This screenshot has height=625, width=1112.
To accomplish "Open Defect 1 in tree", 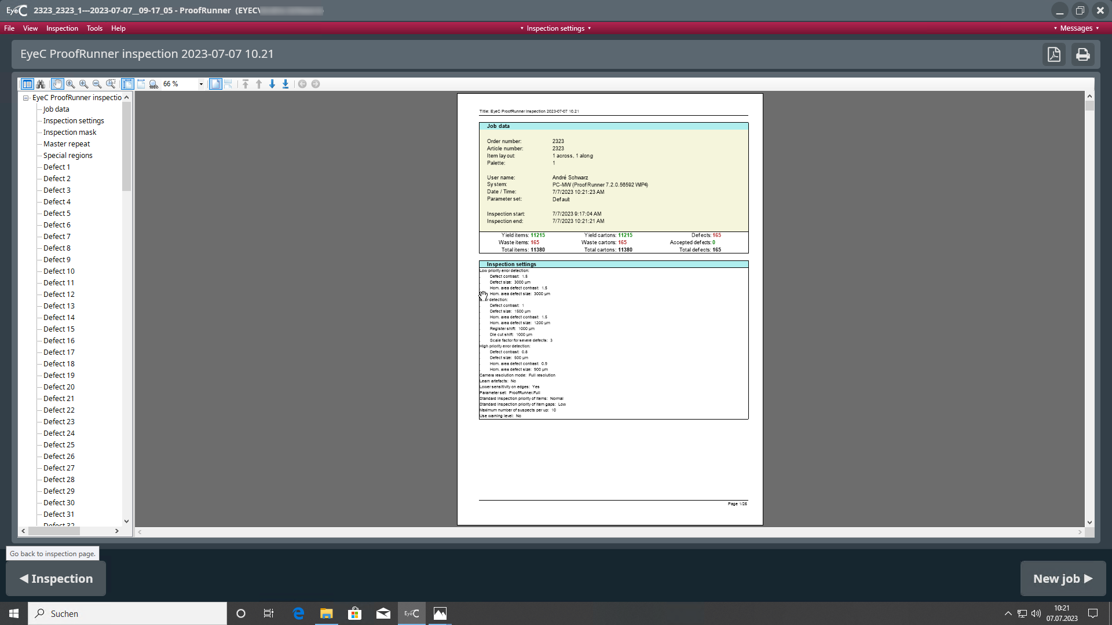I will point(57,167).
